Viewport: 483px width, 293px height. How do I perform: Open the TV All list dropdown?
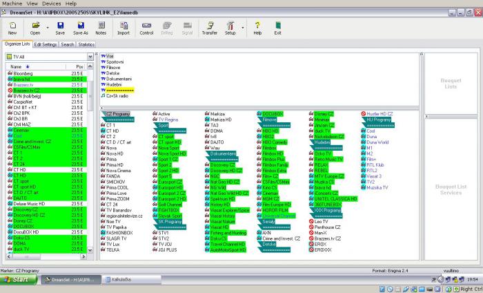[90, 57]
